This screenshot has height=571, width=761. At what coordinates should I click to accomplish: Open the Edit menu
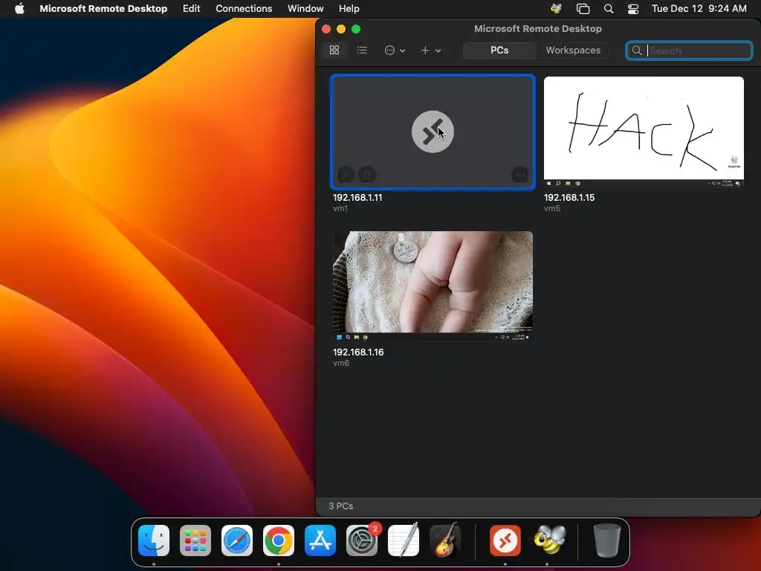pyautogui.click(x=191, y=8)
